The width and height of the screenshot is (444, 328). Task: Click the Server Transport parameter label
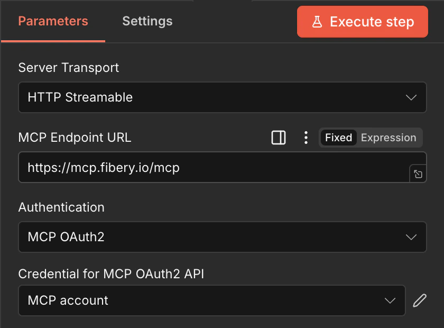pos(69,67)
